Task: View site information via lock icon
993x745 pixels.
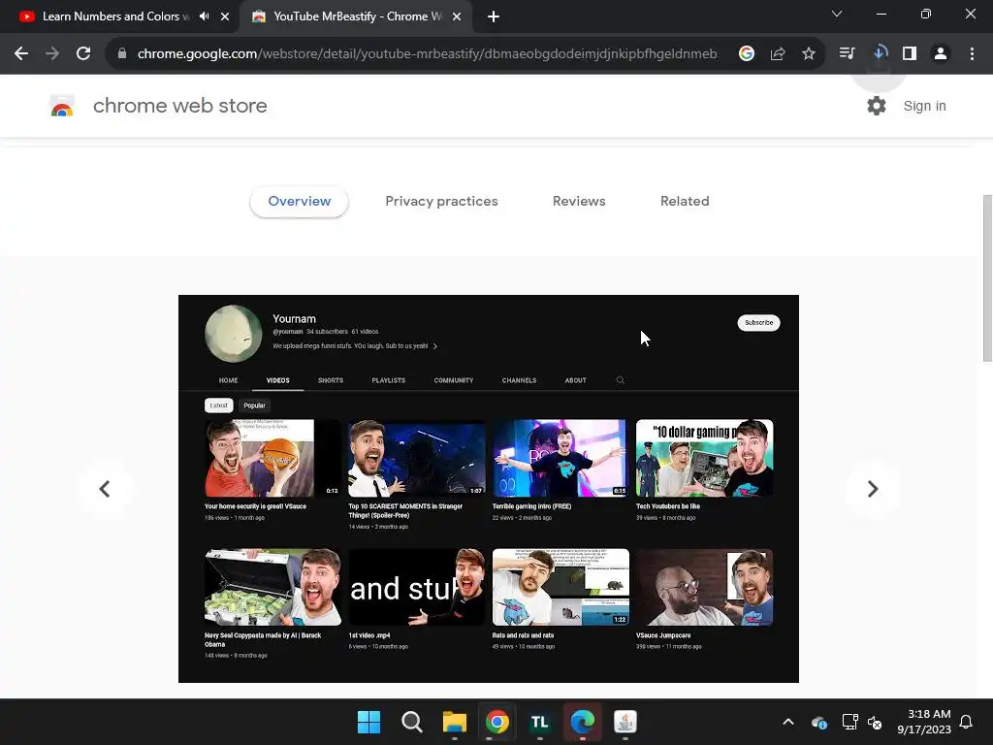Action: 122,54
